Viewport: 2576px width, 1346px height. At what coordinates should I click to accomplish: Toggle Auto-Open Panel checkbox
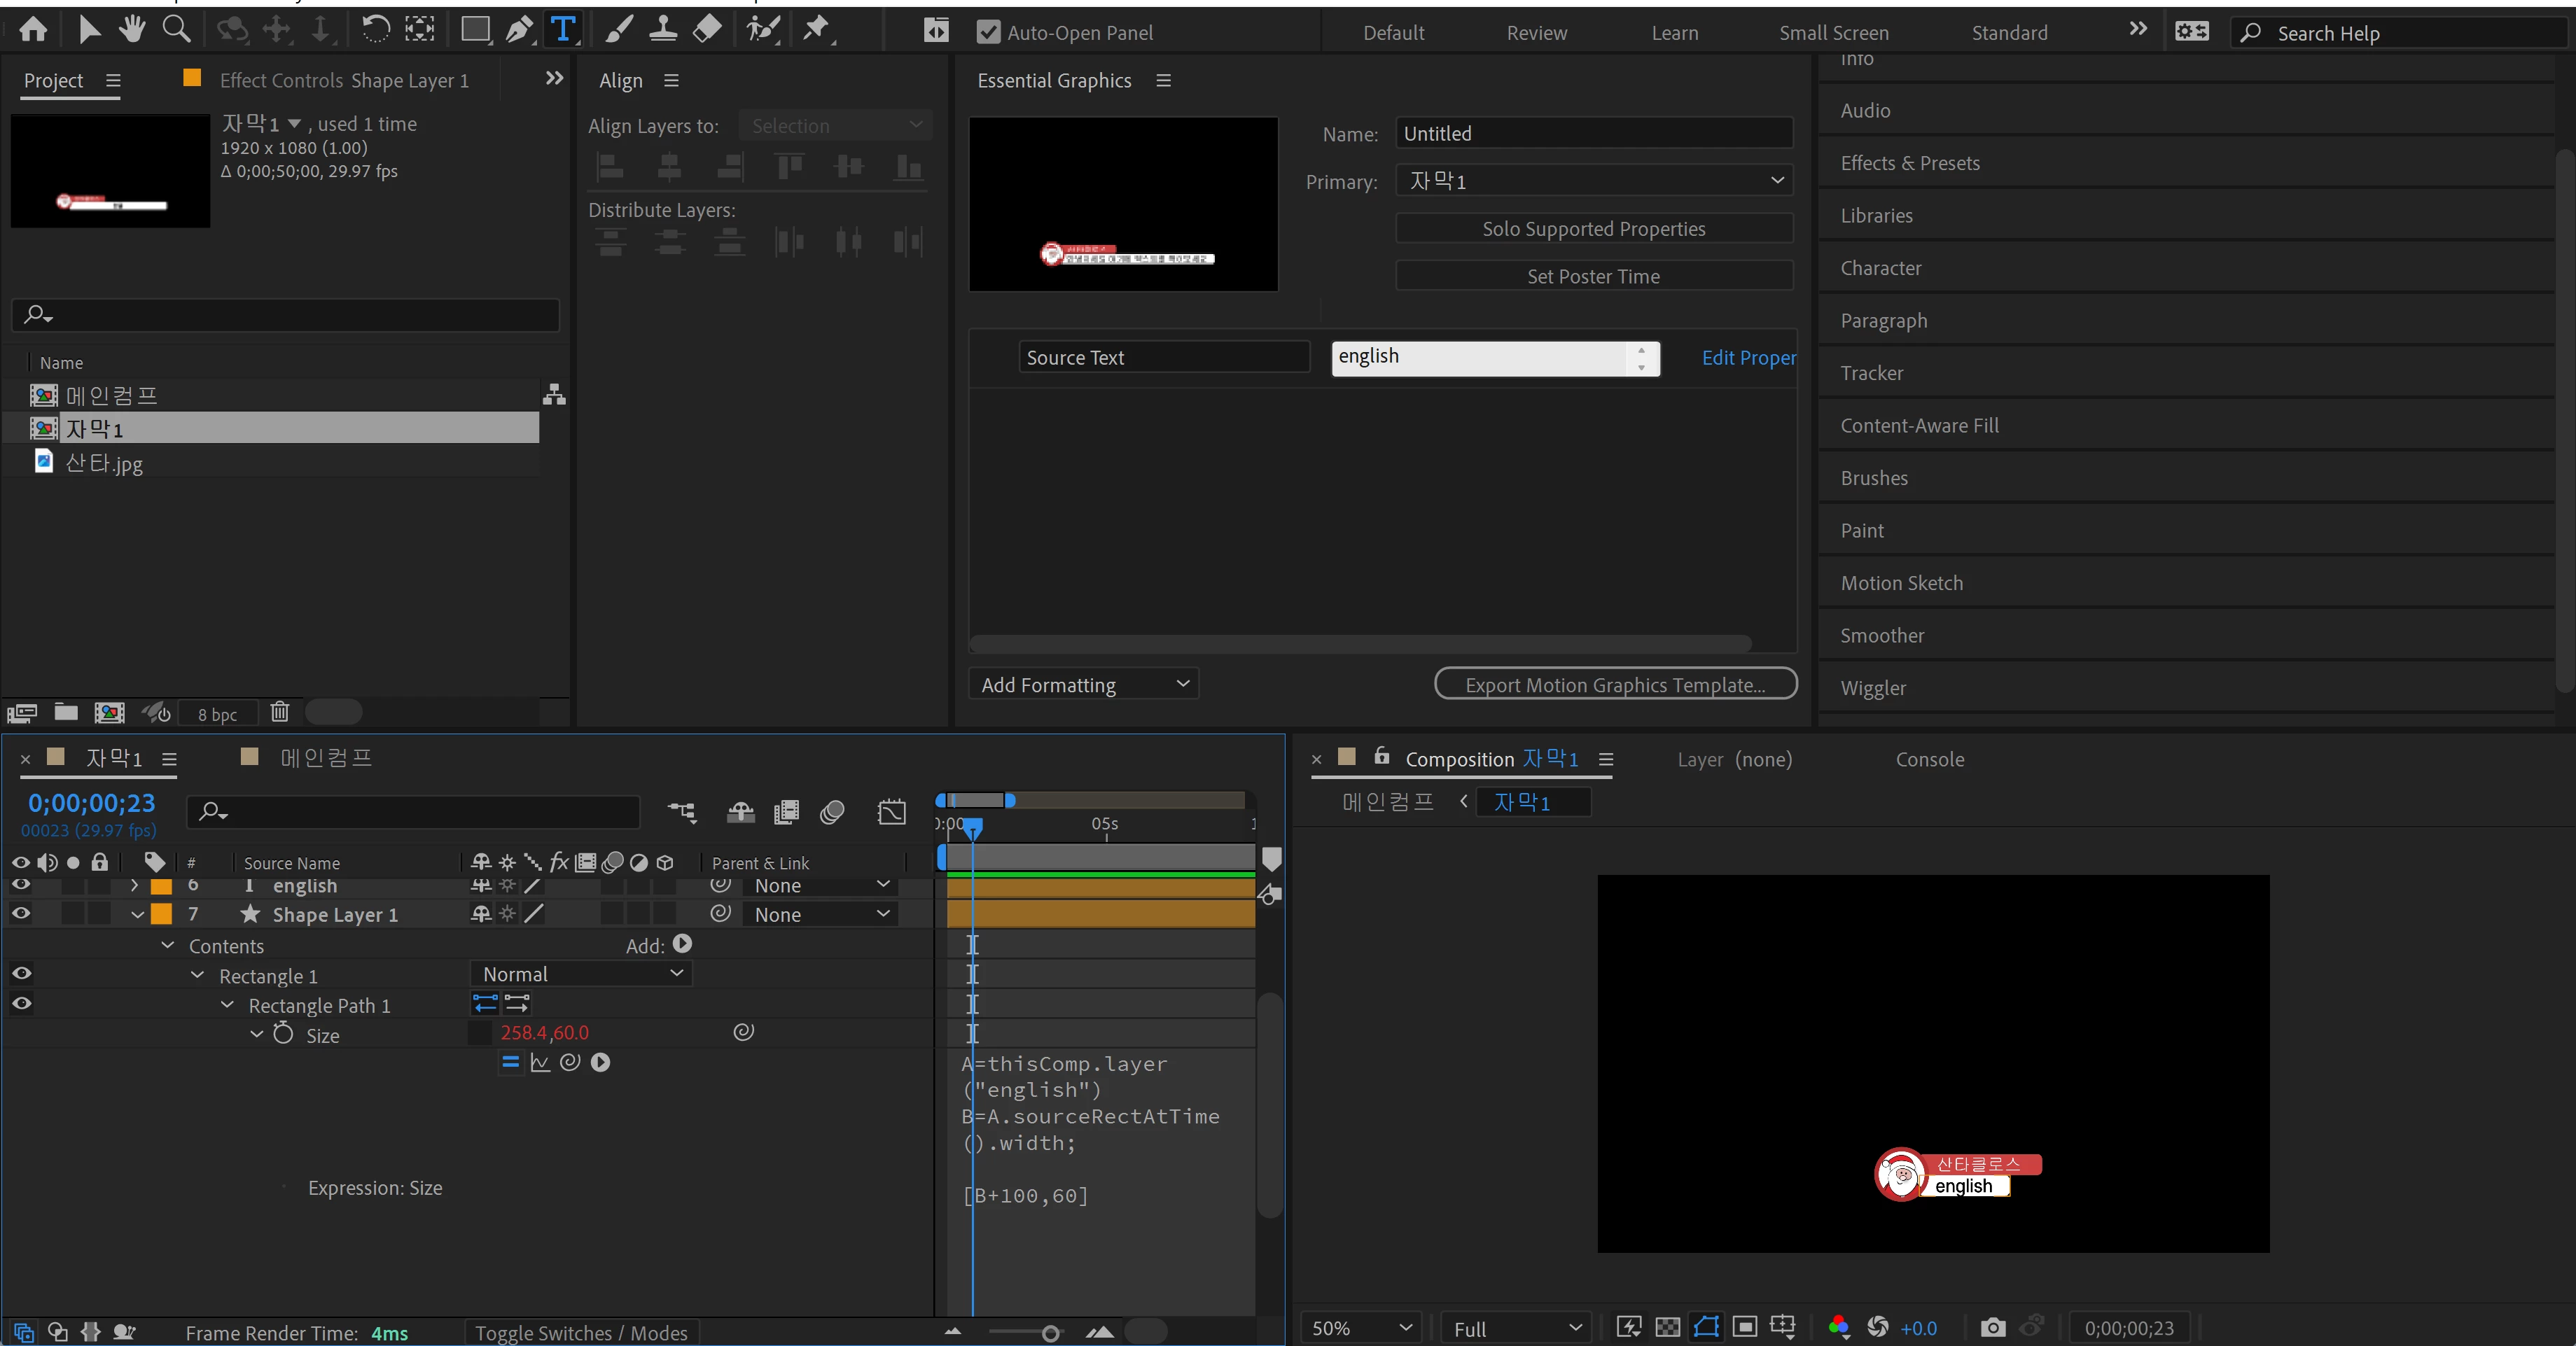coord(988,33)
